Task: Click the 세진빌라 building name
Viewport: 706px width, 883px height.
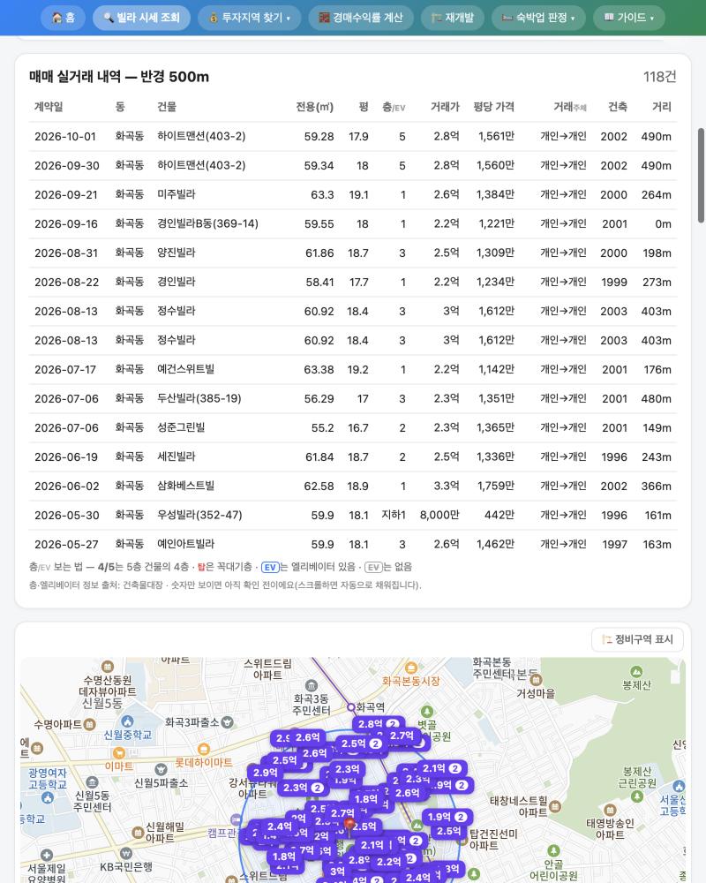Action: (x=176, y=457)
